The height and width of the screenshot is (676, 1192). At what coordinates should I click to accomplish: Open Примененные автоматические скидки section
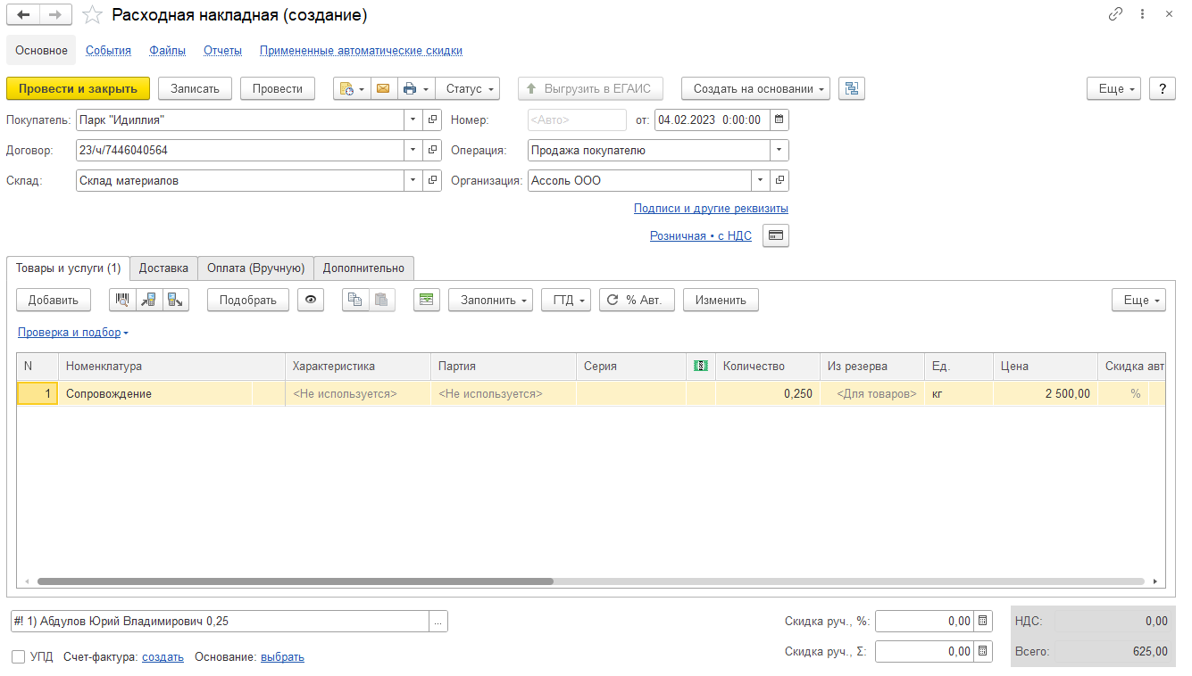point(361,51)
